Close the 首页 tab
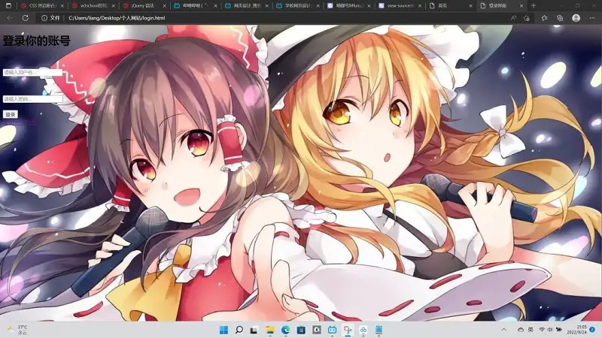This screenshot has width=602, height=338. coord(471,6)
